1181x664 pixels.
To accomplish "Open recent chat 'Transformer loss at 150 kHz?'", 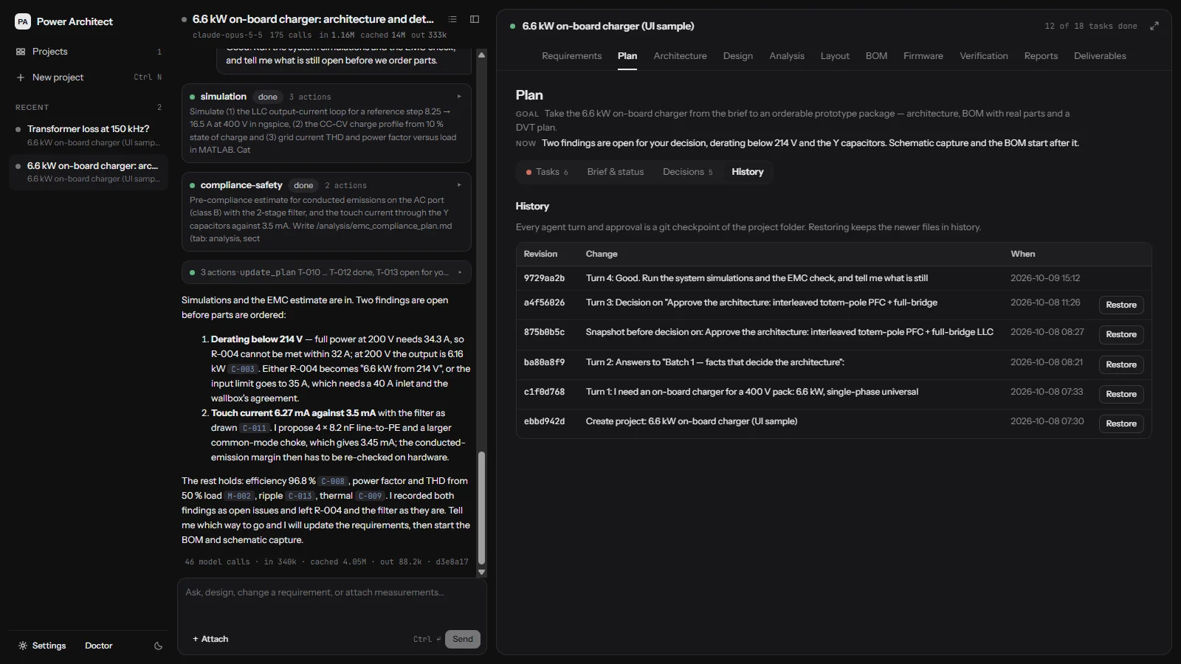I will 89,136.
